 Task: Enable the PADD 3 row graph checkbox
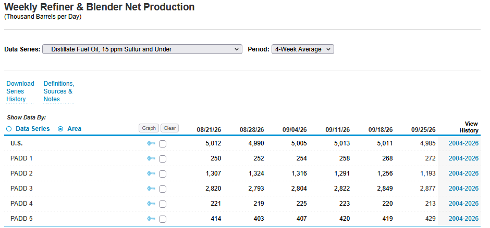163,189
